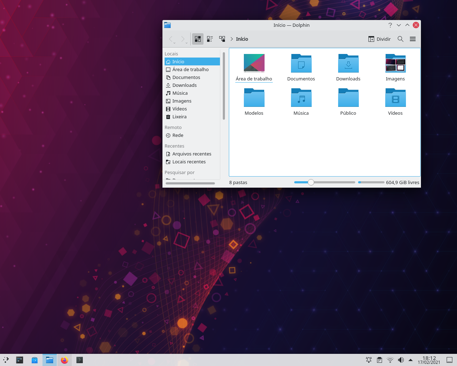Open Firefox from the taskbar
Screen dimensions: 457x366
64,360
